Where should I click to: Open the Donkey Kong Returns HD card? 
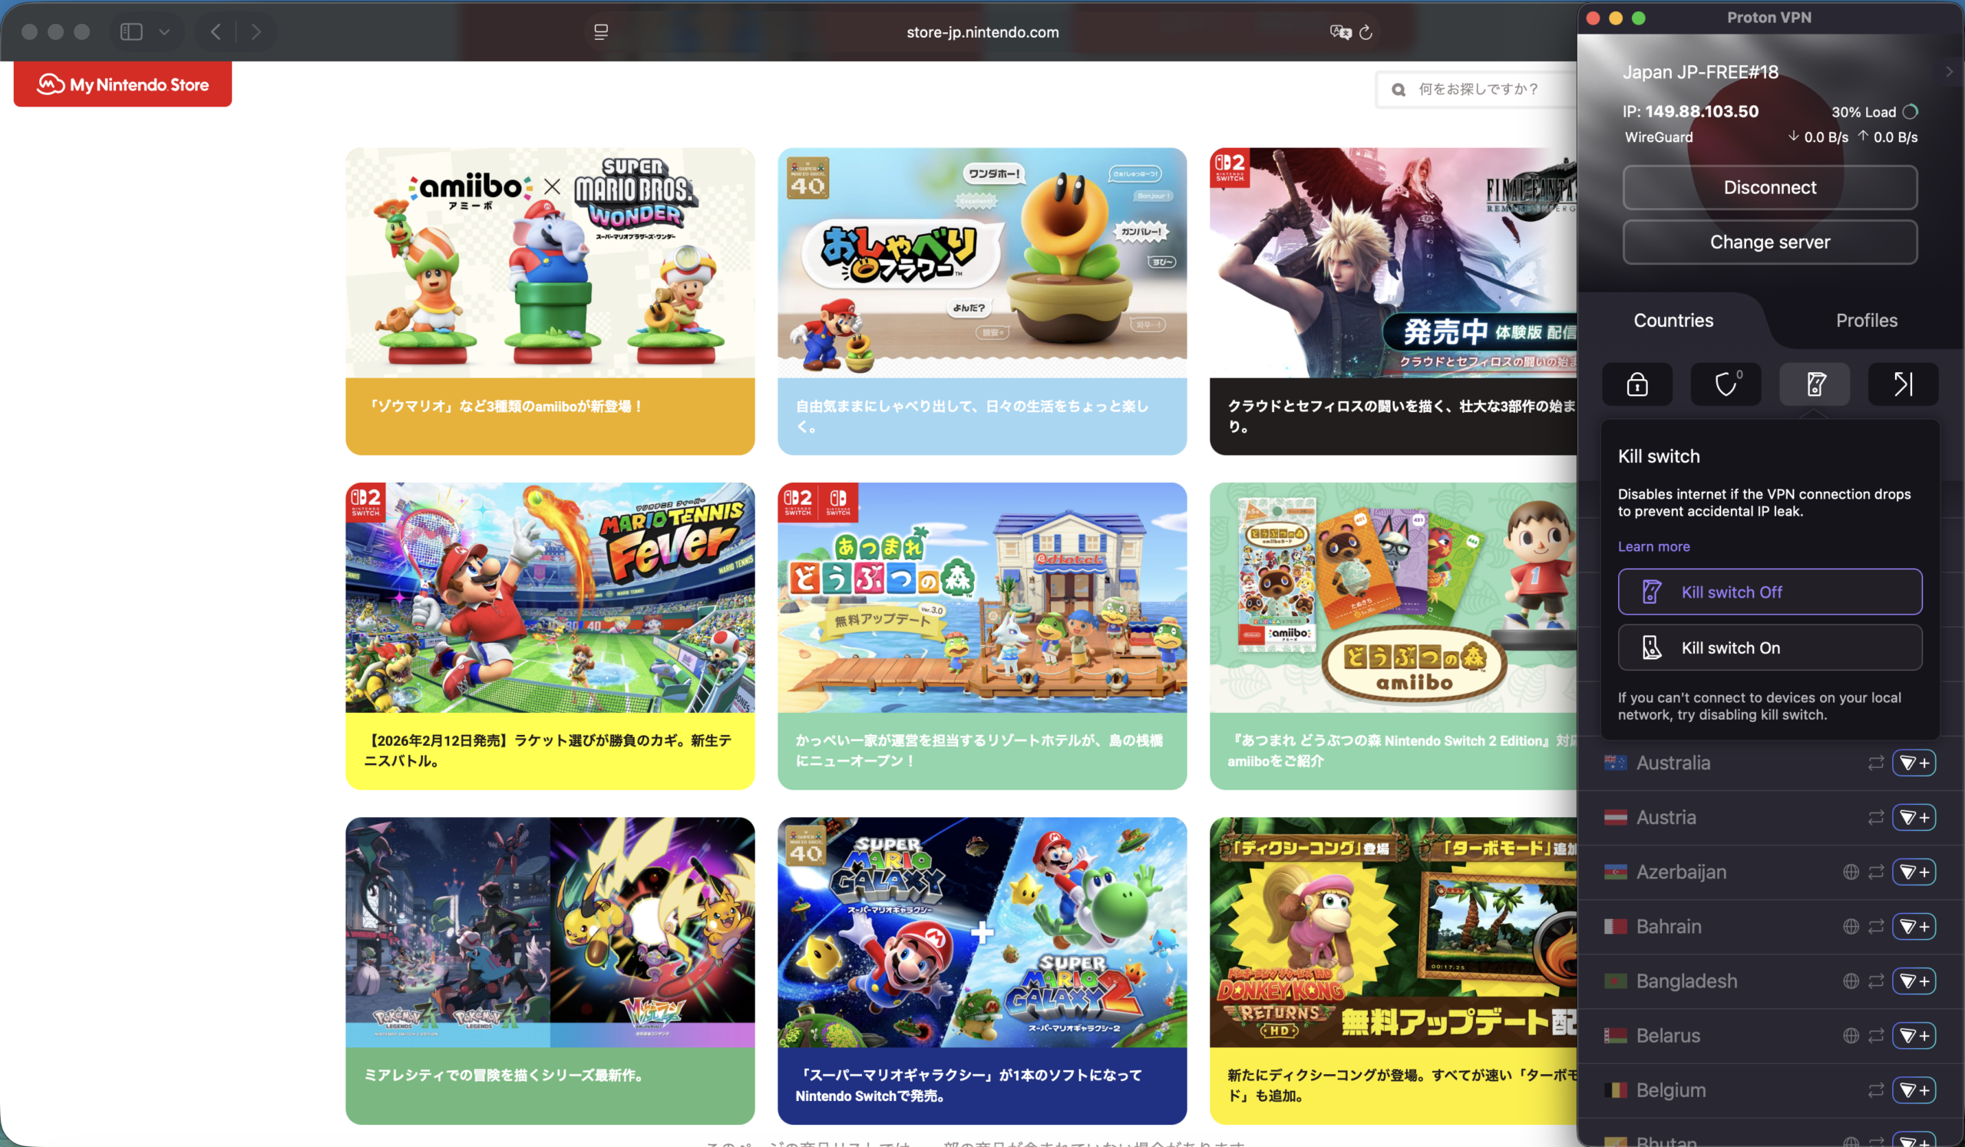point(1393,970)
